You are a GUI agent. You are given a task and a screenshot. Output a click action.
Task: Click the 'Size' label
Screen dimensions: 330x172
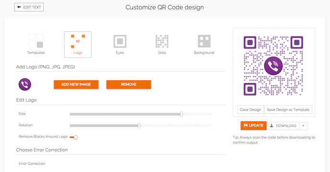[x=22, y=114]
